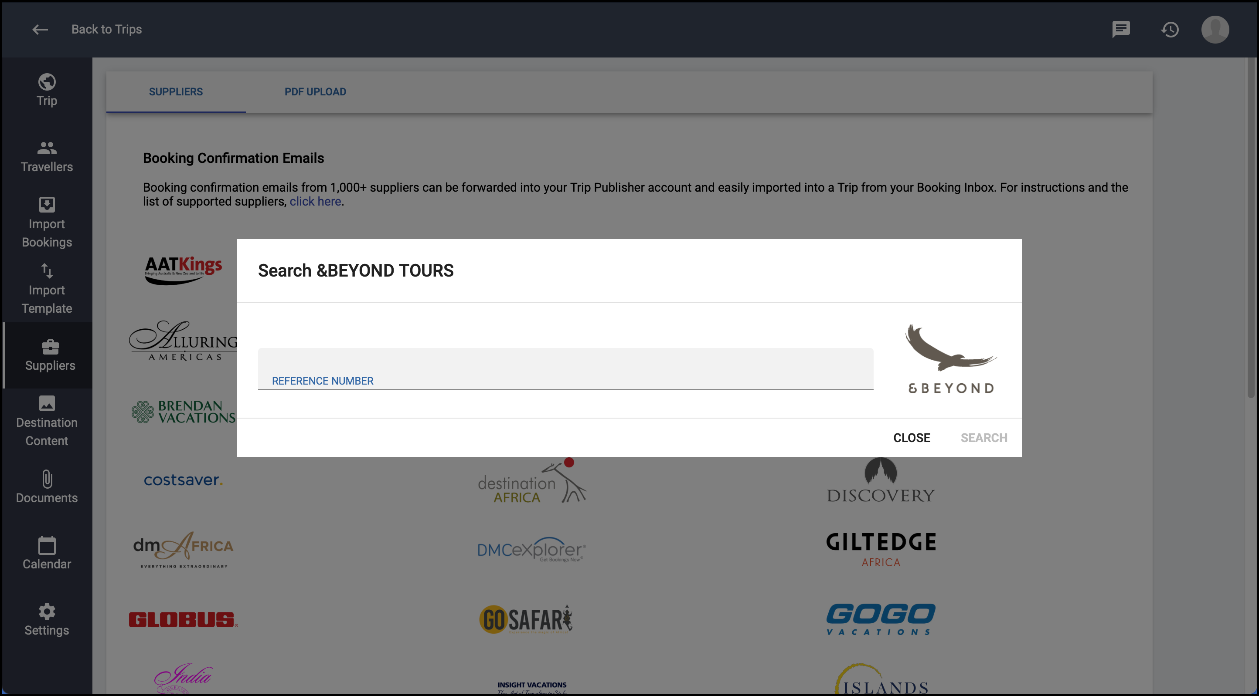1259x696 pixels.
Task: Click the CLOSE button in dialog
Action: [912, 438]
